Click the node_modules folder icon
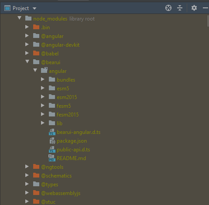Screen dimensions: 209x205 coord(28,18)
